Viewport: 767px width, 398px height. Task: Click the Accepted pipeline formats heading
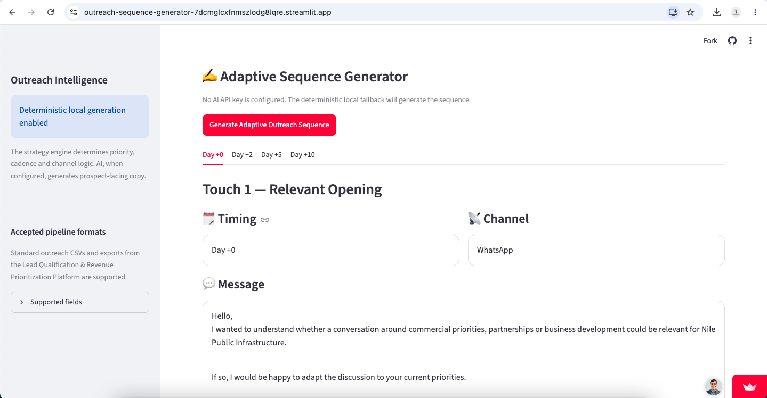pyautogui.click(x=58, y=232)
